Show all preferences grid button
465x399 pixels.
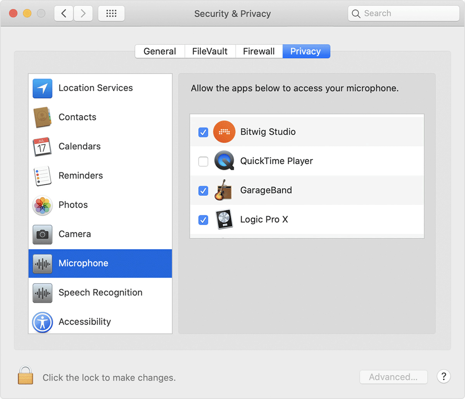coord(111,13)
